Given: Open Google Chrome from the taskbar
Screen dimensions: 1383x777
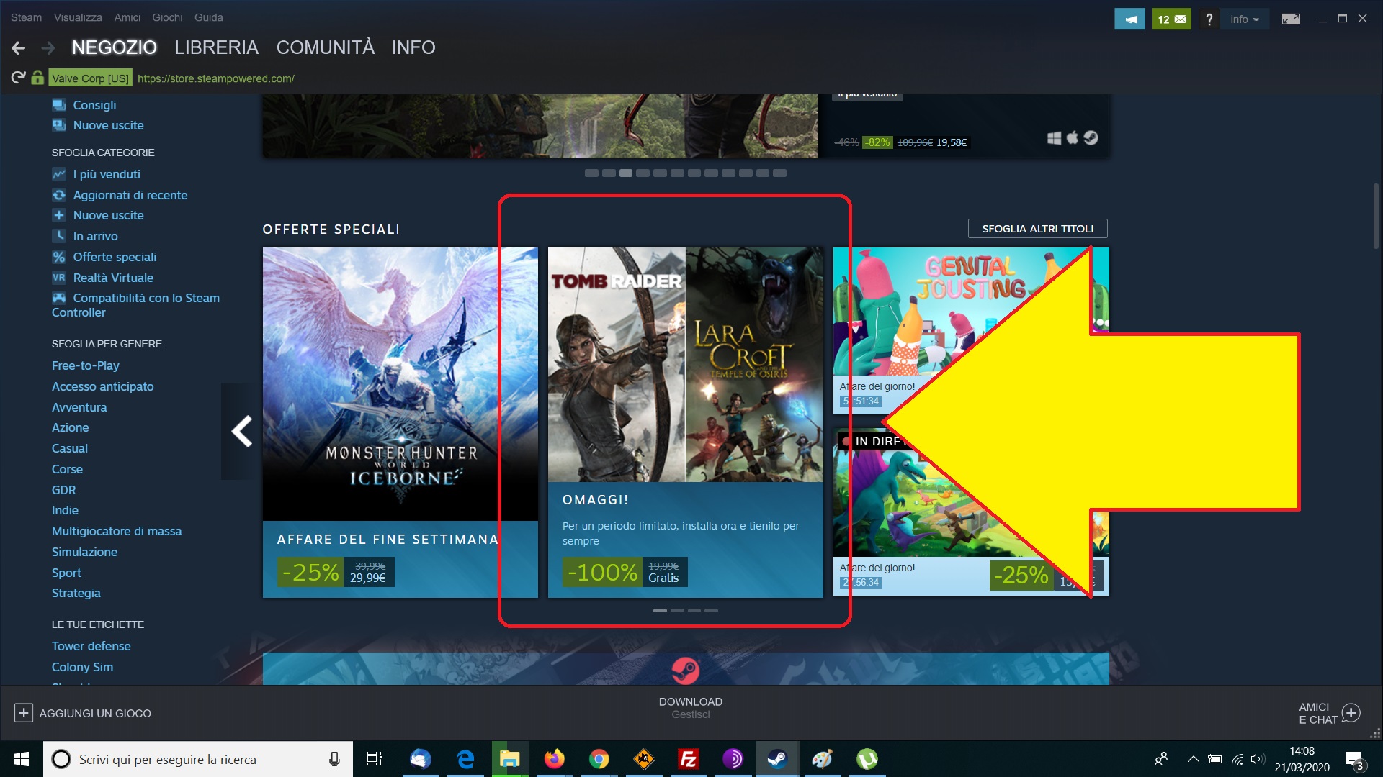Looking at the screenshot, I should tap(599, 759).
